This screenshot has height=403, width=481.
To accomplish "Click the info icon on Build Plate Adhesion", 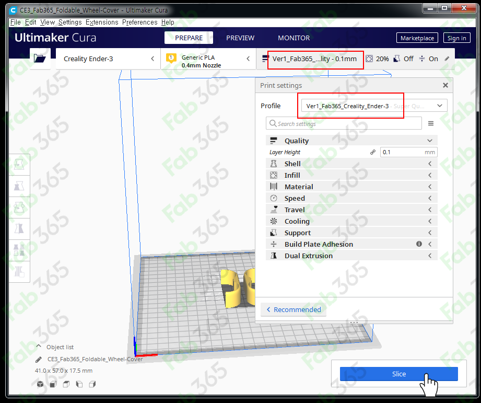I will click(x=419, y=244).
